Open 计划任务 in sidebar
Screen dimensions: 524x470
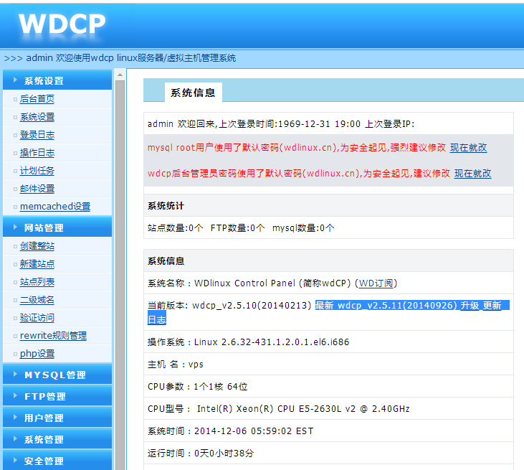tap(37, 171)
